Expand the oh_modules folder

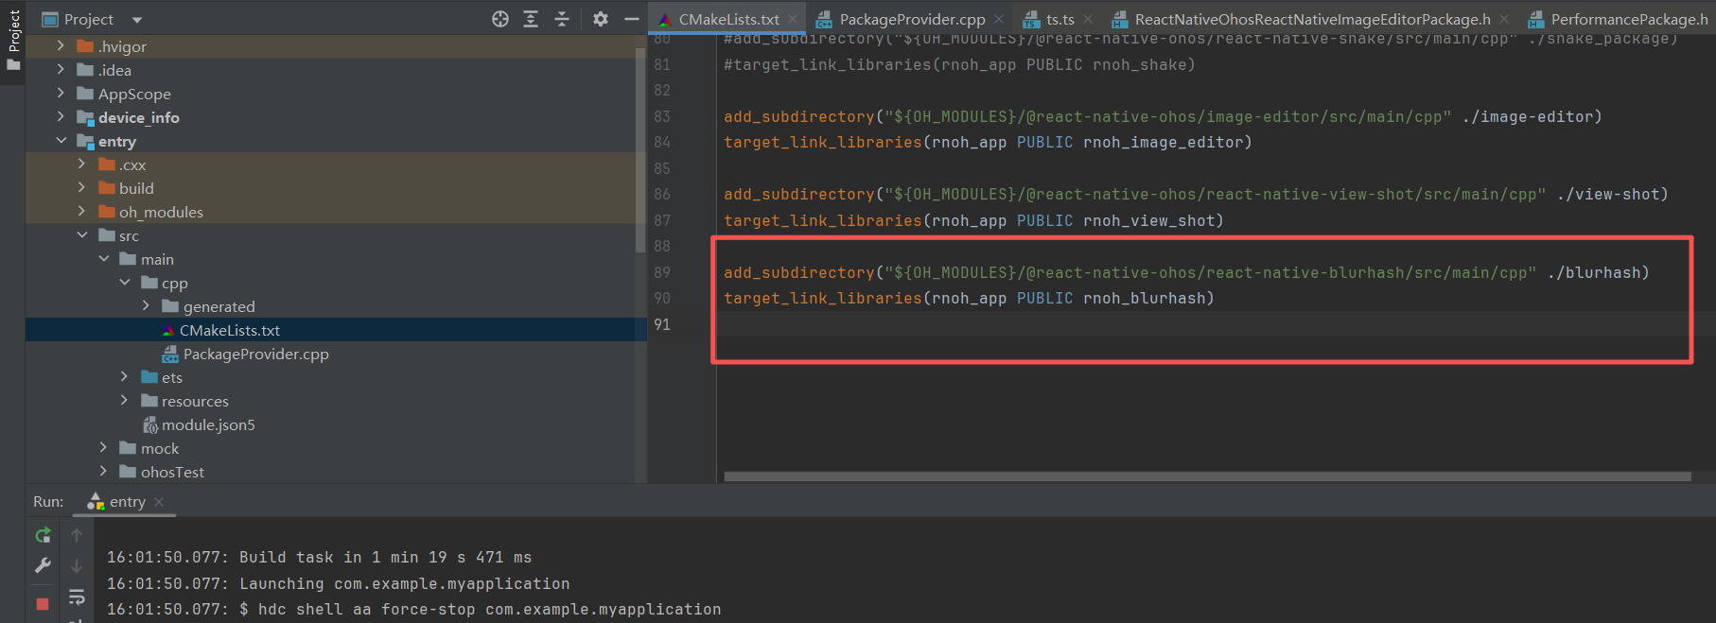click(81, 211)
